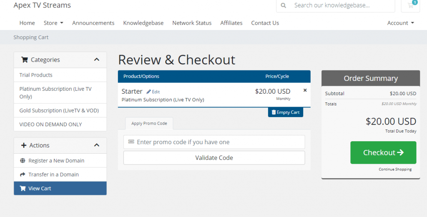Select the View Cart action

pyautogui.click(x=60, y=188)
